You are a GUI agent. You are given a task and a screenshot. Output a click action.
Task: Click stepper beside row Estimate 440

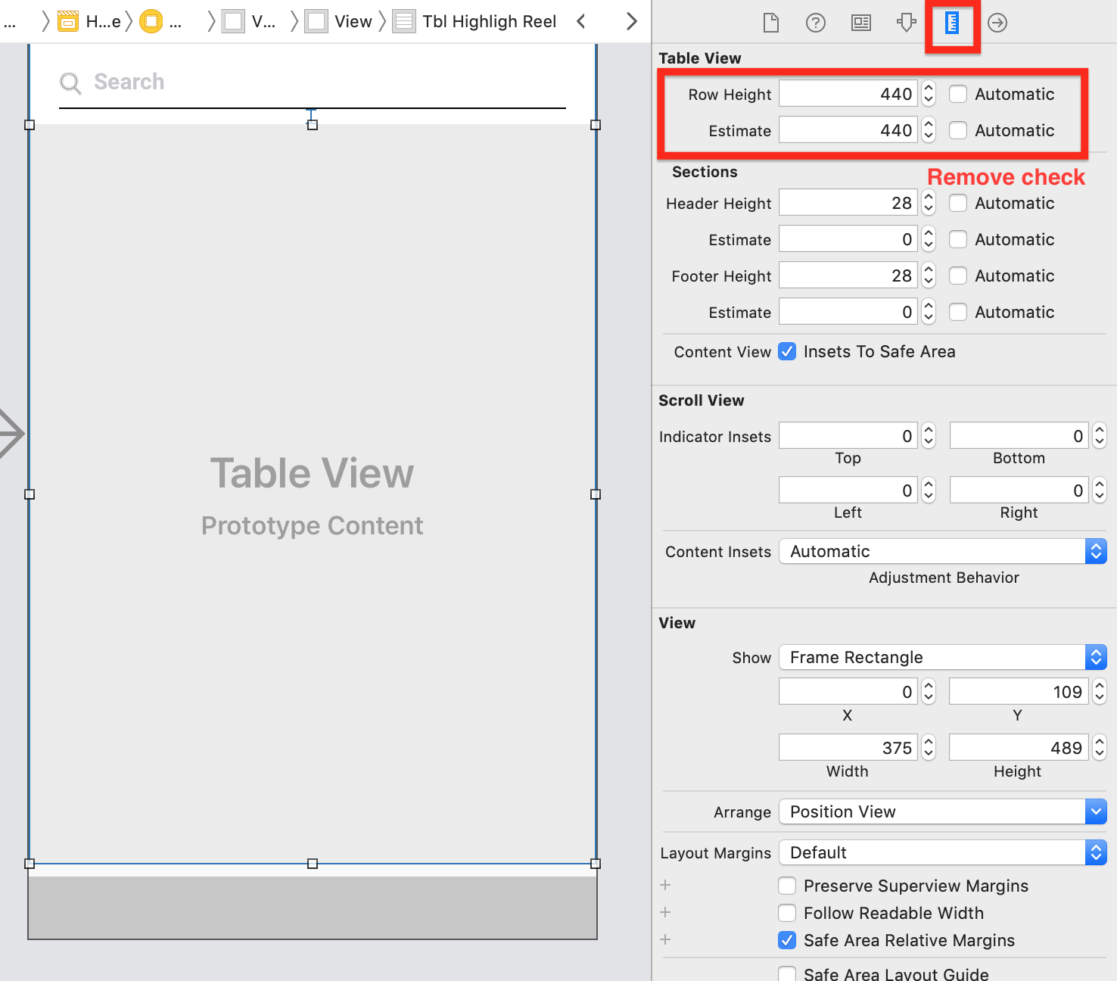coord(929,130)
